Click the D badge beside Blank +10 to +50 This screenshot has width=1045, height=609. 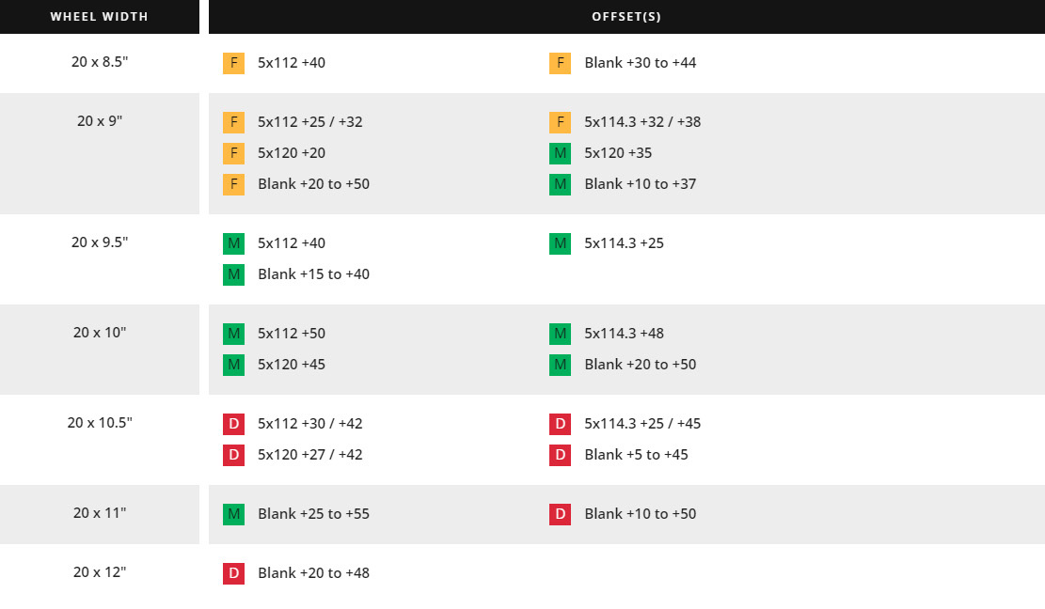tap(560, 514)
